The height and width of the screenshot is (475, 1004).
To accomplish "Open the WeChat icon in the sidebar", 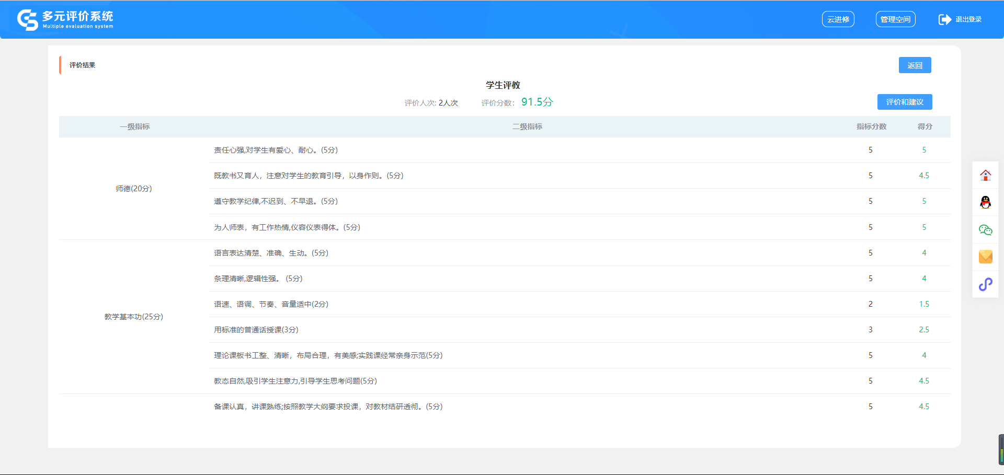I will pos(985,230).
